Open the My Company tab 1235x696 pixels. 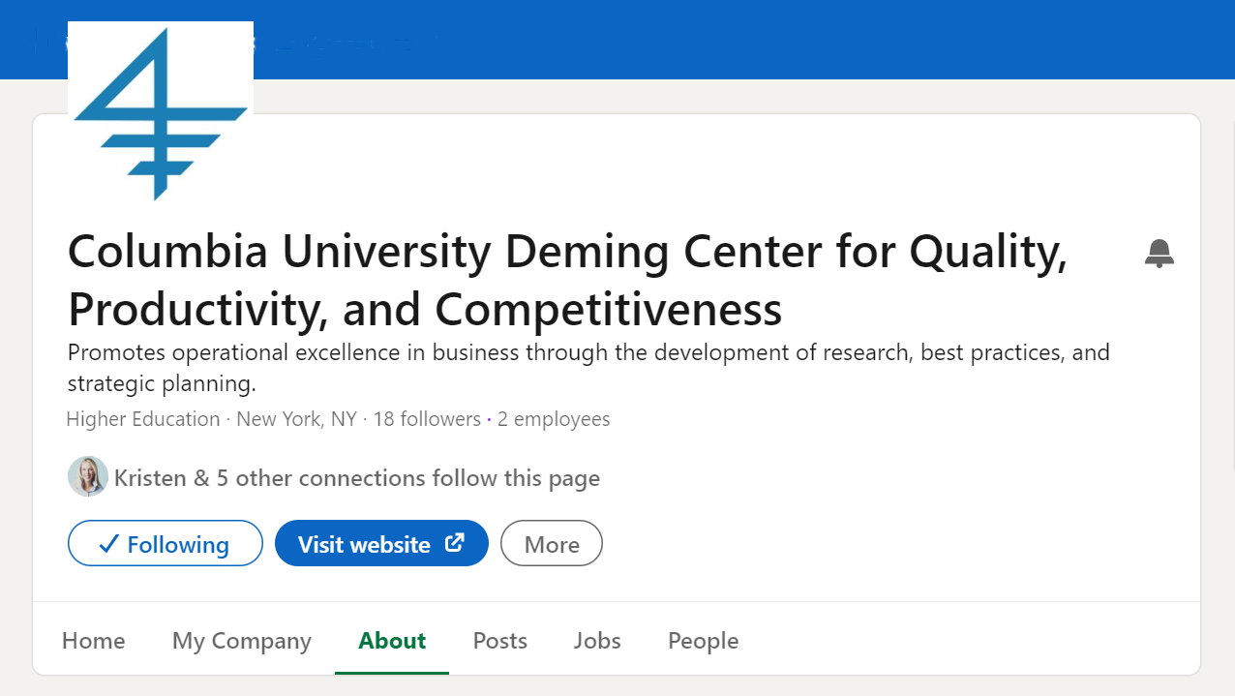point(242,641)
